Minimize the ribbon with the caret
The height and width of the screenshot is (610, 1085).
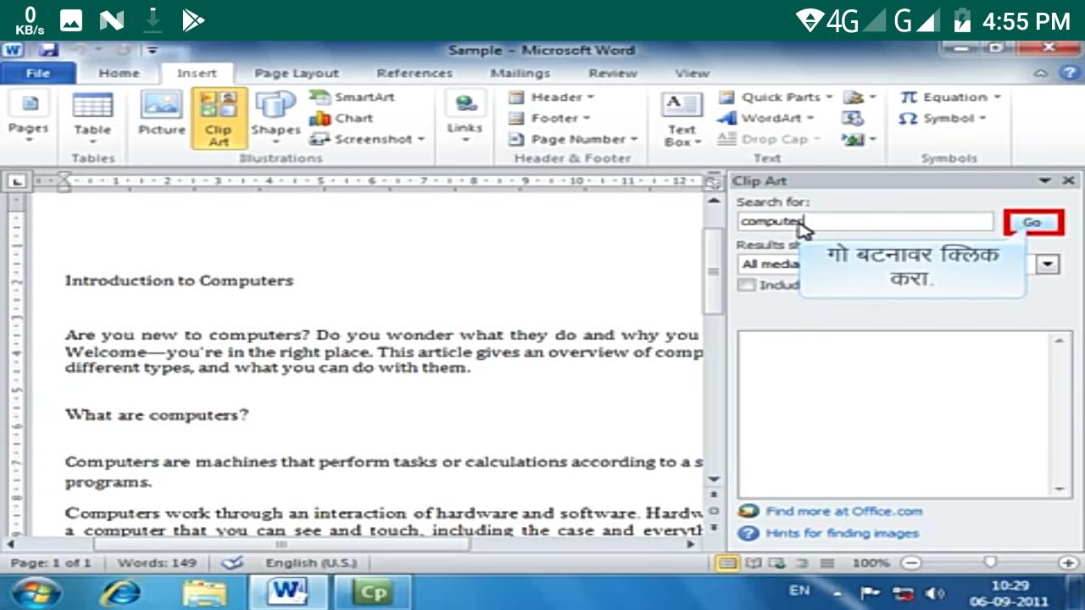1042,74
